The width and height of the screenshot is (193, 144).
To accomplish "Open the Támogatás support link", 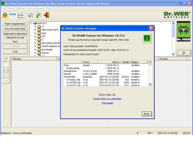I will point(107,103).
